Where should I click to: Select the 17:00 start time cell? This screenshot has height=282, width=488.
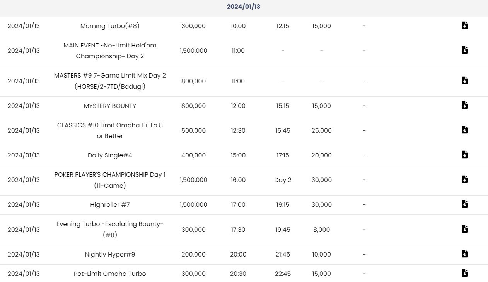tap(238, 204)
